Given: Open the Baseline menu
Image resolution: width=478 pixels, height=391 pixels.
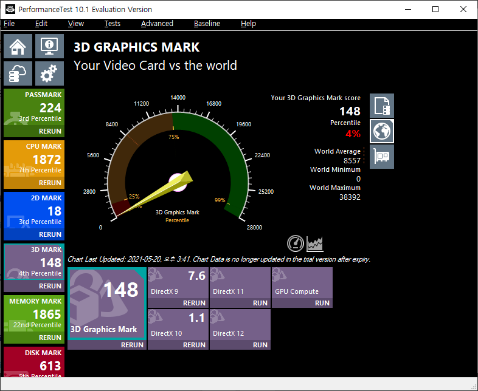Looking at the screenshot, I should pos(207,24).
